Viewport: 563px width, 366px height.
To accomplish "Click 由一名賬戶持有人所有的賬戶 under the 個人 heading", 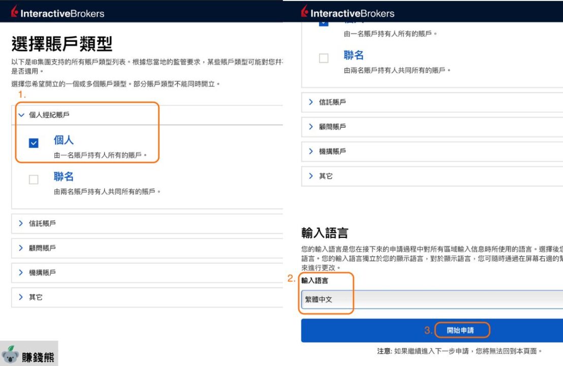I will (100, 155).
